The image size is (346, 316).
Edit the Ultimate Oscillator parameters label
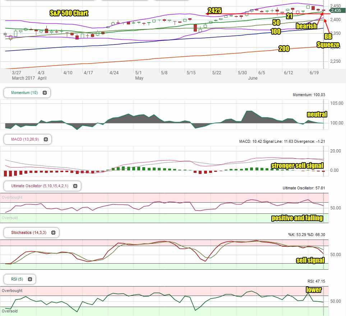(x=40, y=186)
